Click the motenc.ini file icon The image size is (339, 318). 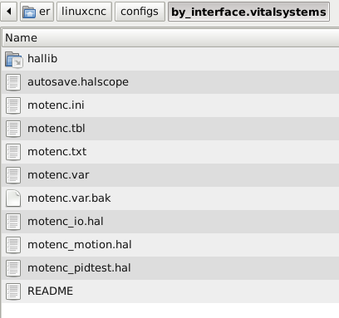tap(13, 105)
